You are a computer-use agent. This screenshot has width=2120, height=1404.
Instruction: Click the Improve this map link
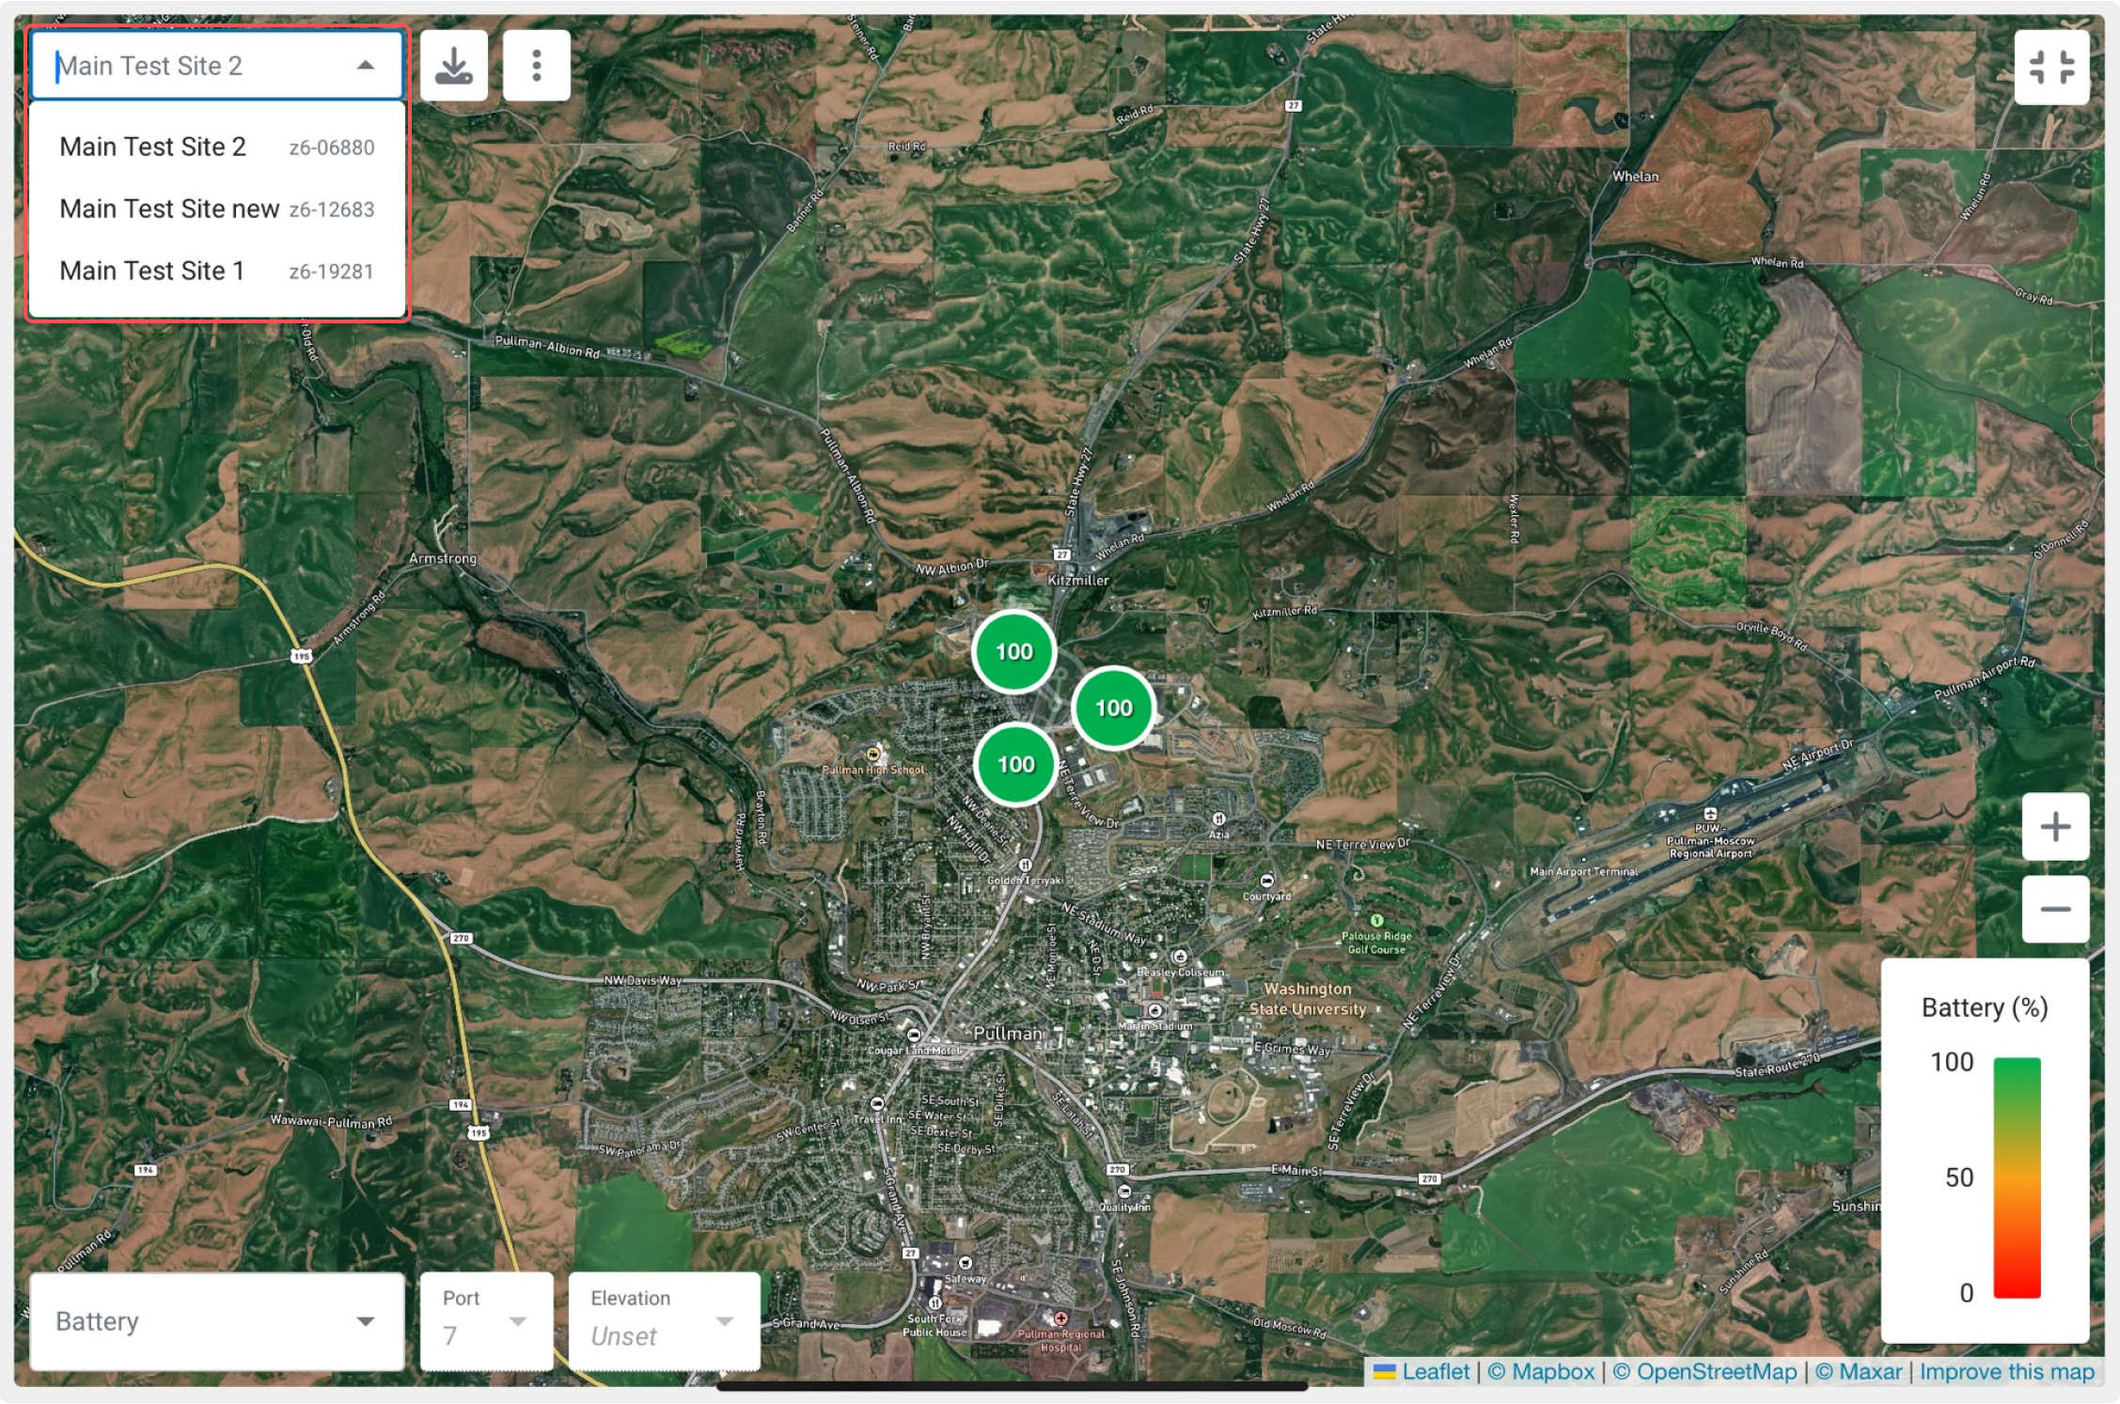tap(2006, 1372)
